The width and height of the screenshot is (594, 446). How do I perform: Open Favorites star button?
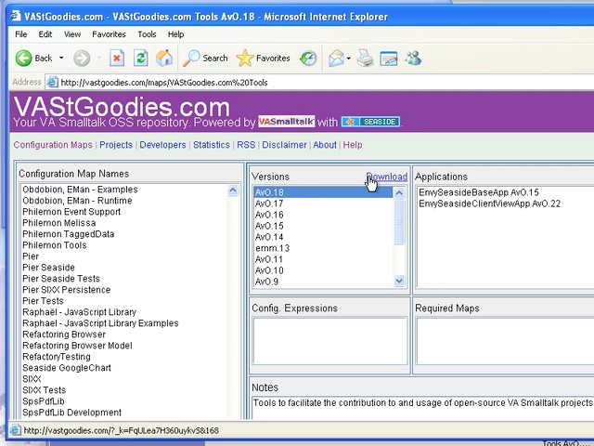point(263,59)
